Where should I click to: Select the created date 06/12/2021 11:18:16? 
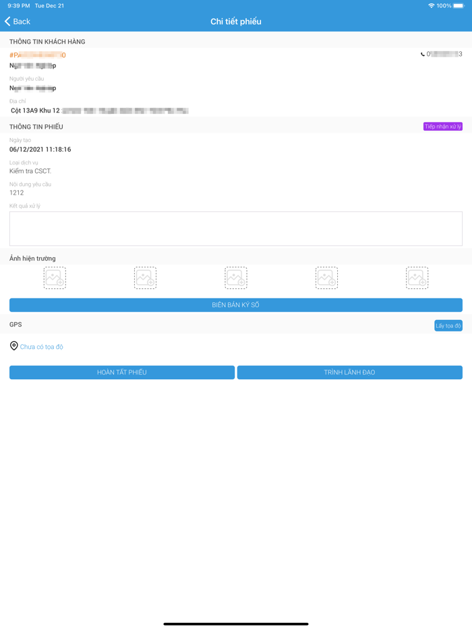point(40,150)
